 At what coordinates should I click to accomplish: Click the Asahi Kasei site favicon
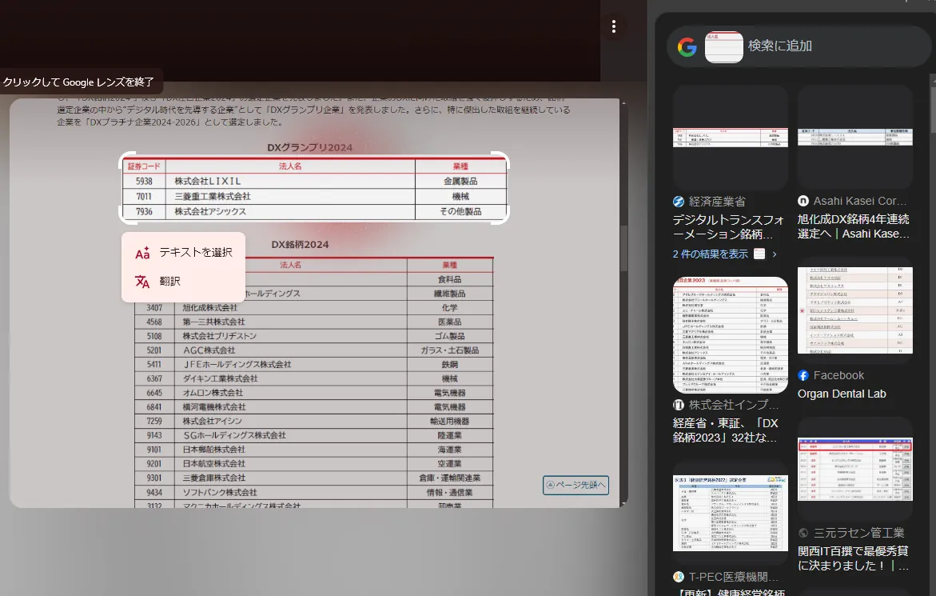pos(803,201)
